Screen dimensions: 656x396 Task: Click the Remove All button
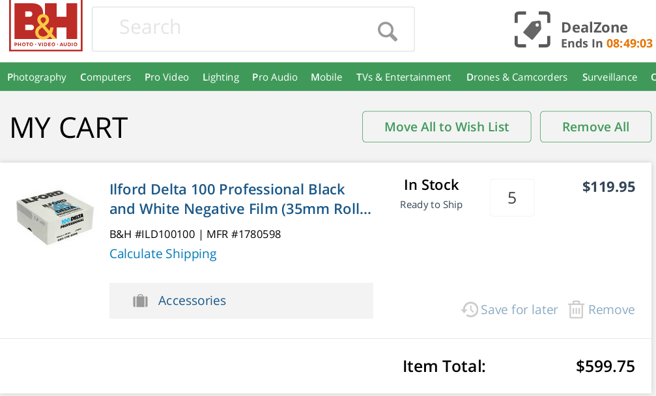[596, 127]
